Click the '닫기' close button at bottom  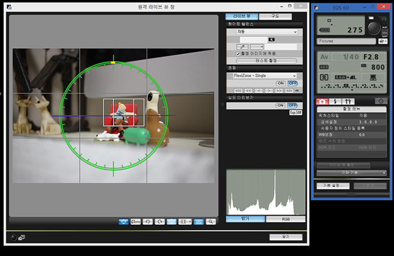tap(286, 237)
